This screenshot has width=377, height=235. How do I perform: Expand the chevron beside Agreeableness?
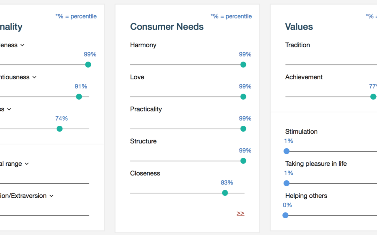click(x=22, y=45)
